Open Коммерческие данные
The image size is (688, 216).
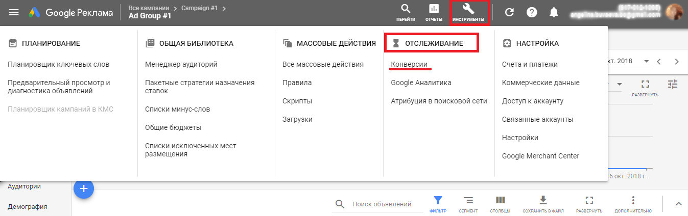tap(541, 83)
